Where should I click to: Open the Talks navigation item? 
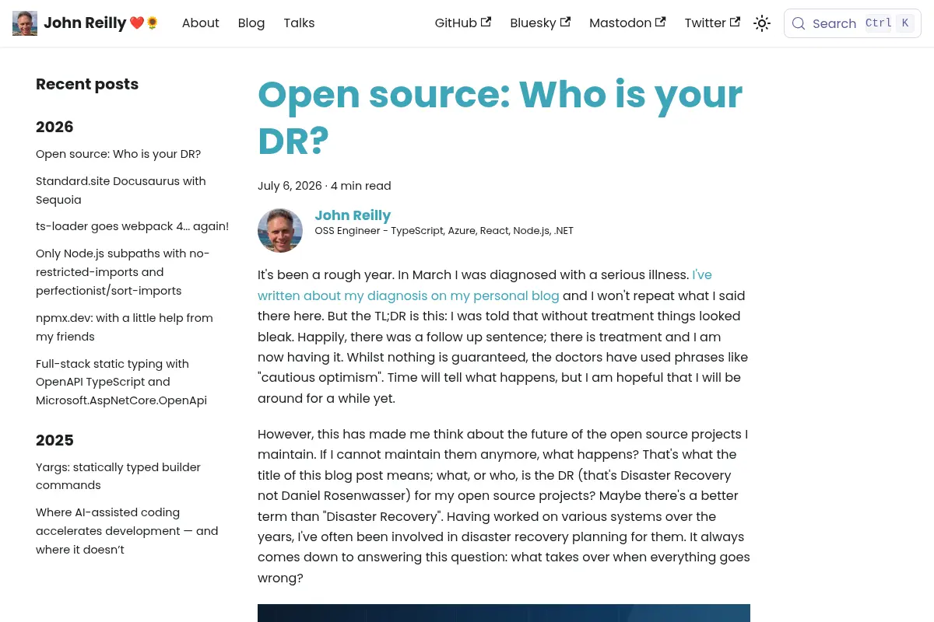click(299, 23)
